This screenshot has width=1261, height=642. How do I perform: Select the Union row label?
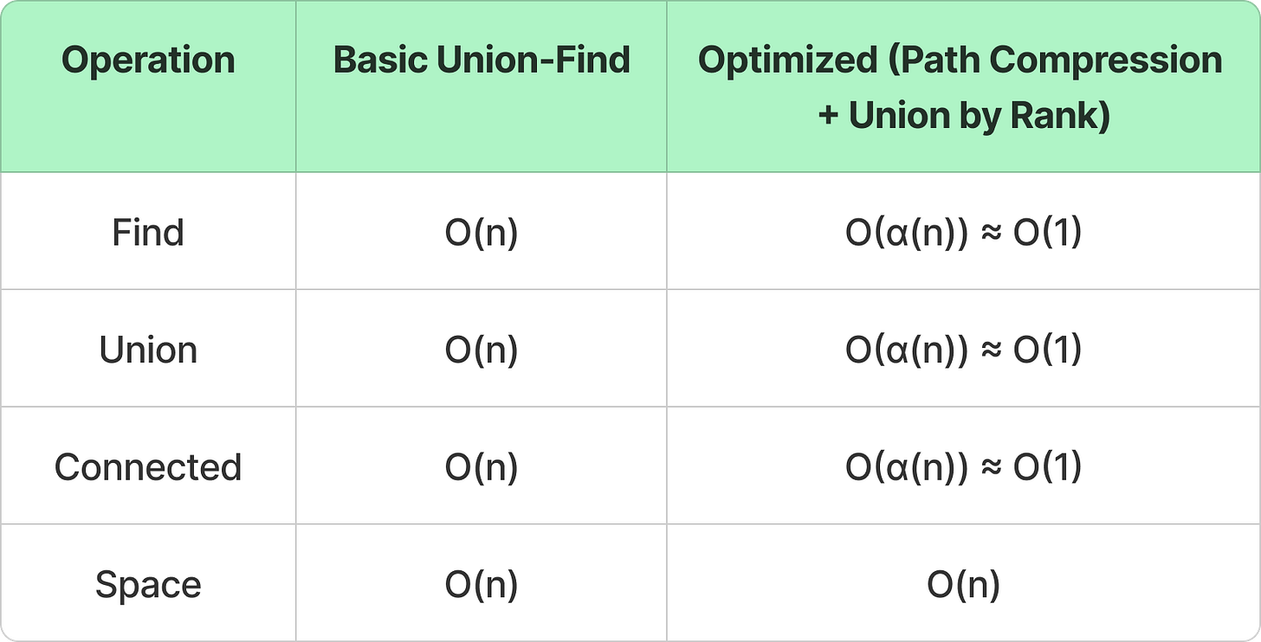(148, 350)
